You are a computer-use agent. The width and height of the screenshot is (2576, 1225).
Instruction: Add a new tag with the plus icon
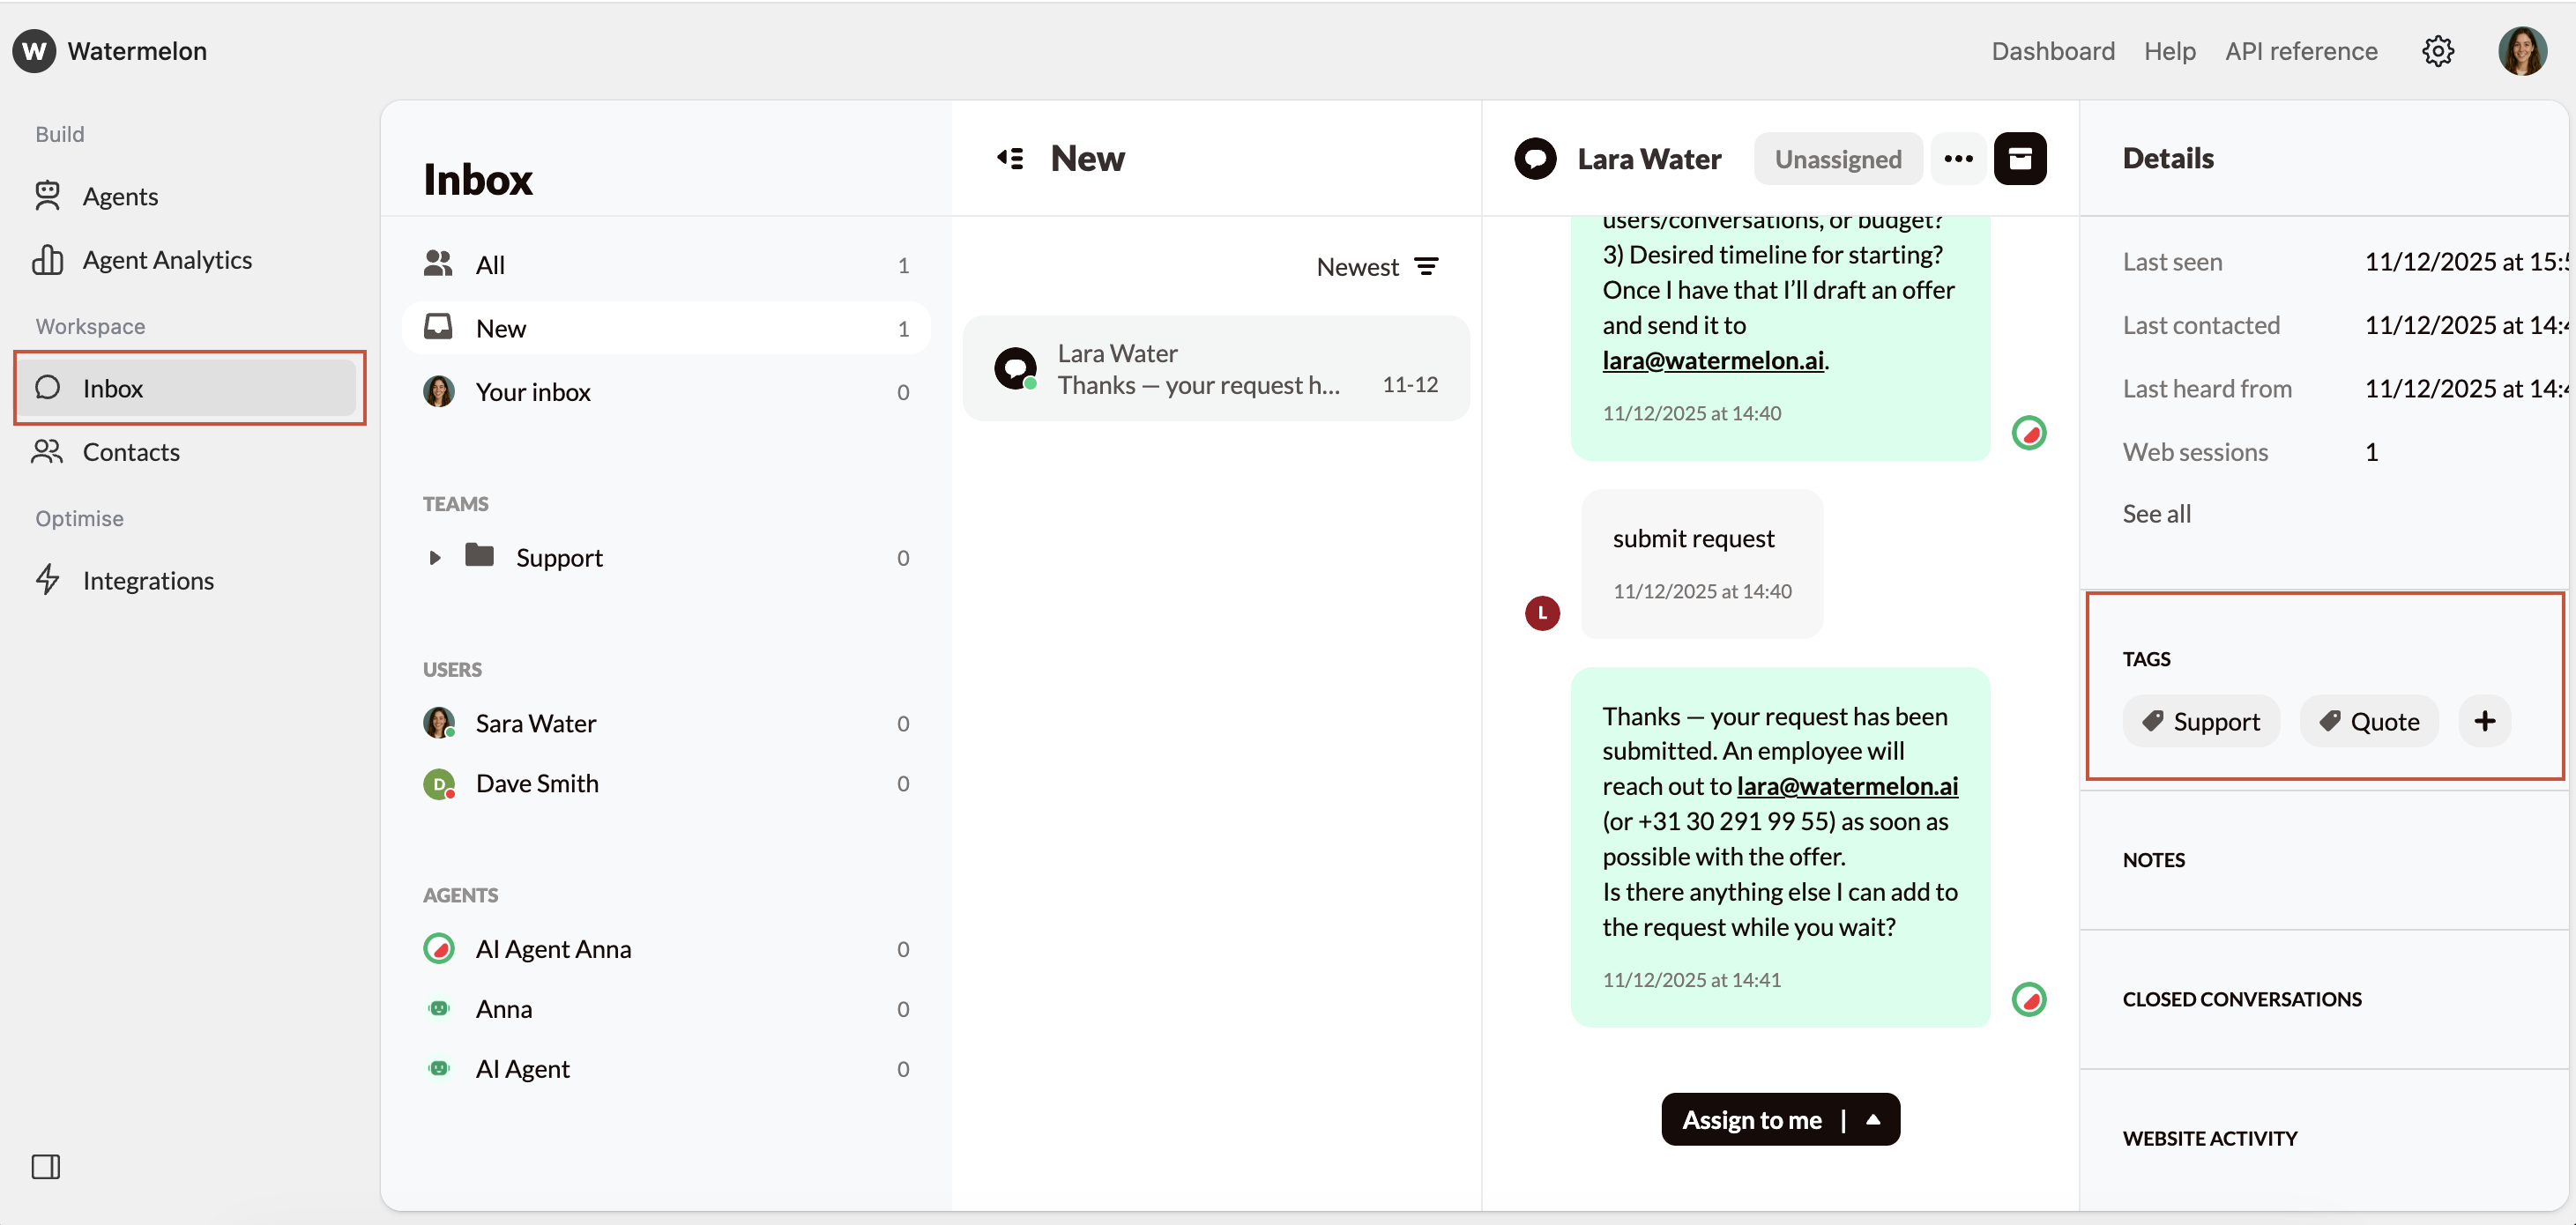pyautogui.click(x=2486, y=721)
